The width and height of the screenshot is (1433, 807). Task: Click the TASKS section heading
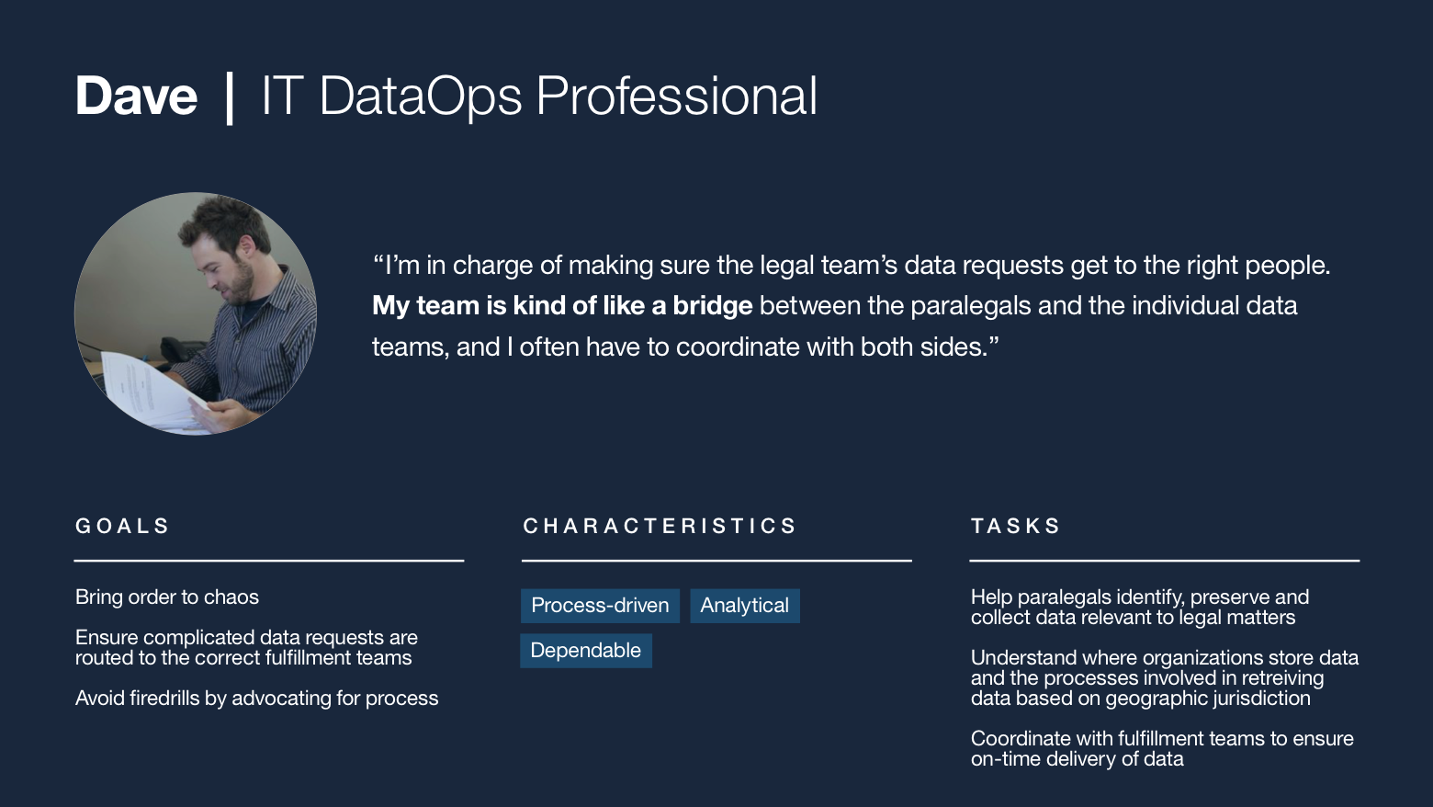[x=1015, y=526]
